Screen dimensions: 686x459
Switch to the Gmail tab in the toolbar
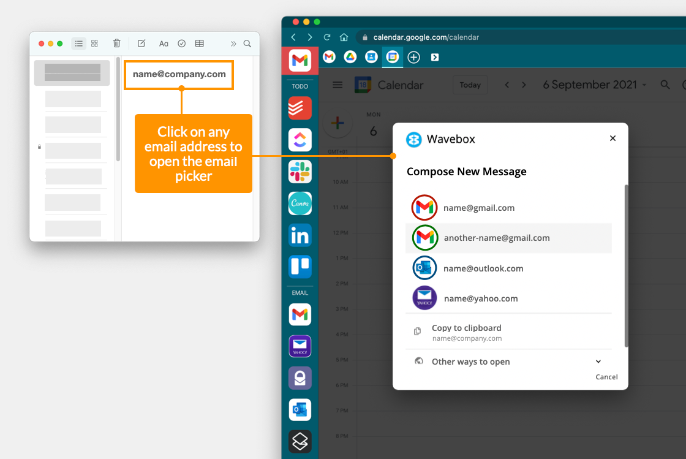329,57
